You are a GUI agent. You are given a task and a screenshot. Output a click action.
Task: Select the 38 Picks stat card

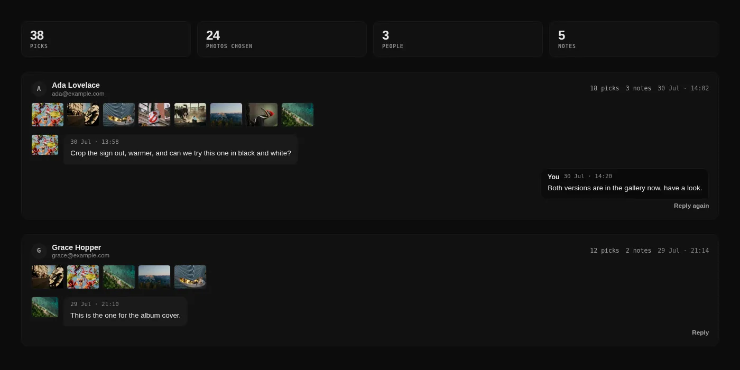click(106, 39)
